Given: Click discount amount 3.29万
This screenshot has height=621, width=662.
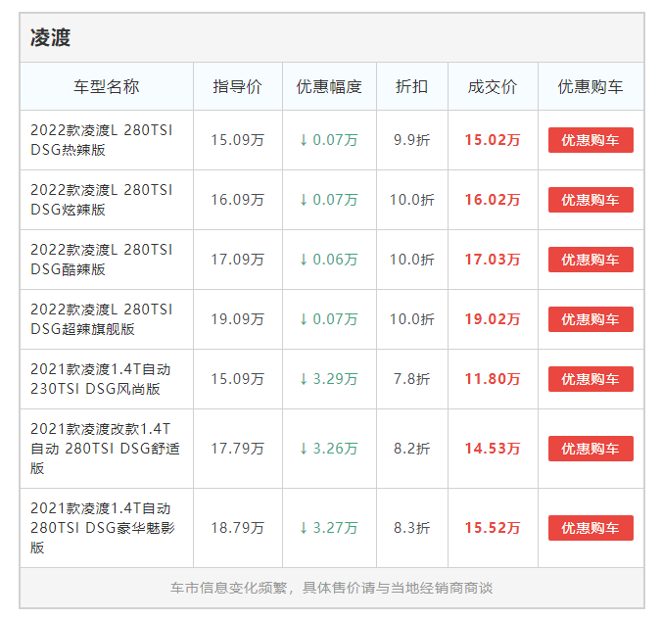Looking at the screenshot, I should pyautogui.click(x=329, y=379).
